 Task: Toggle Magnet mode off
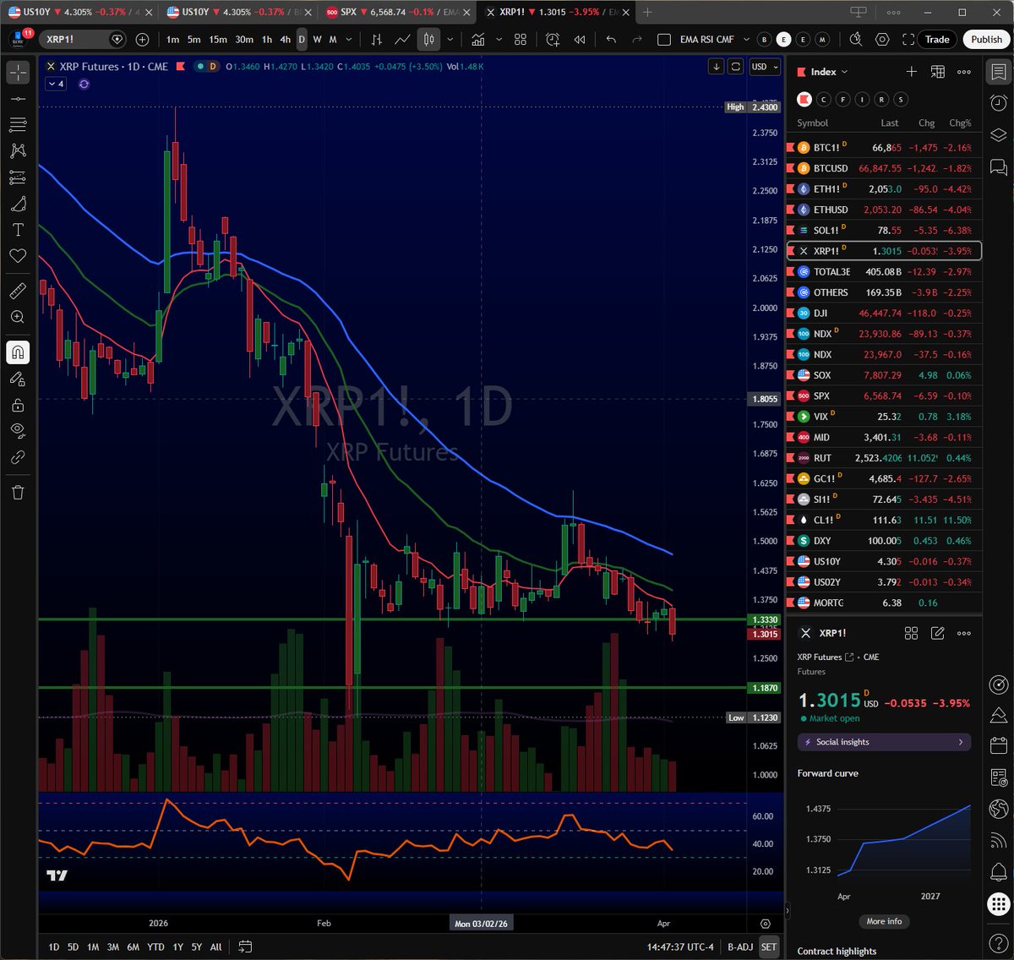(18, 352)
